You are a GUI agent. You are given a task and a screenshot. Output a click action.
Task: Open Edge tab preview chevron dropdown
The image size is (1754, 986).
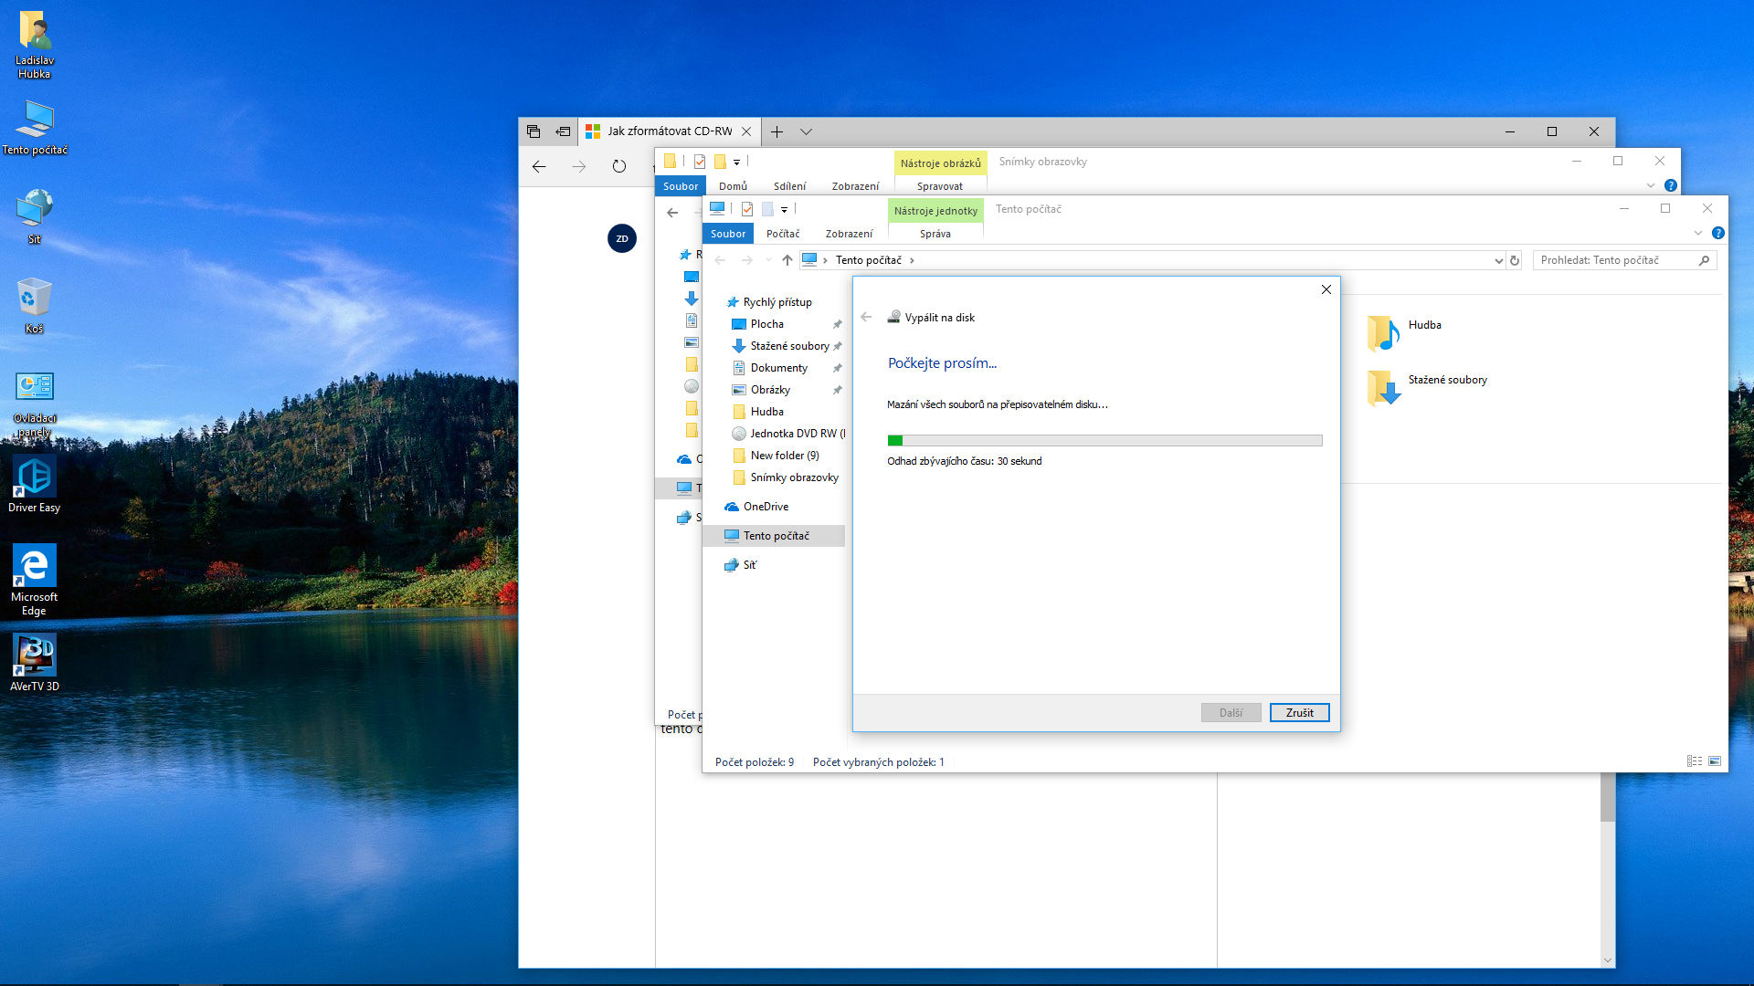click(x=806, y=131)
